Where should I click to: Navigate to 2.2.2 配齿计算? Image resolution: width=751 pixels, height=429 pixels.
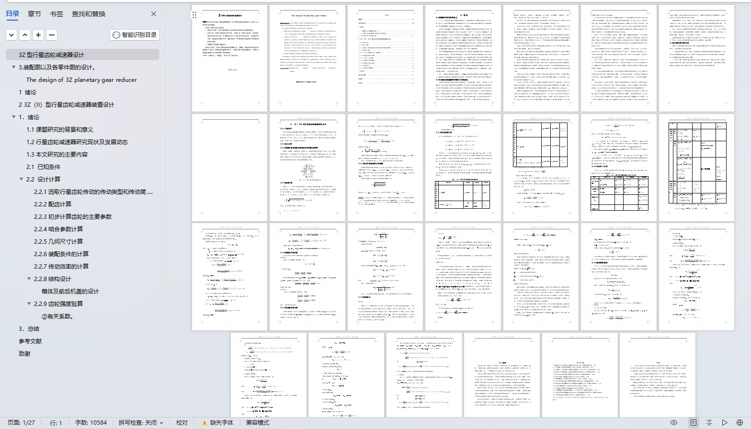(x=53, y=204)
